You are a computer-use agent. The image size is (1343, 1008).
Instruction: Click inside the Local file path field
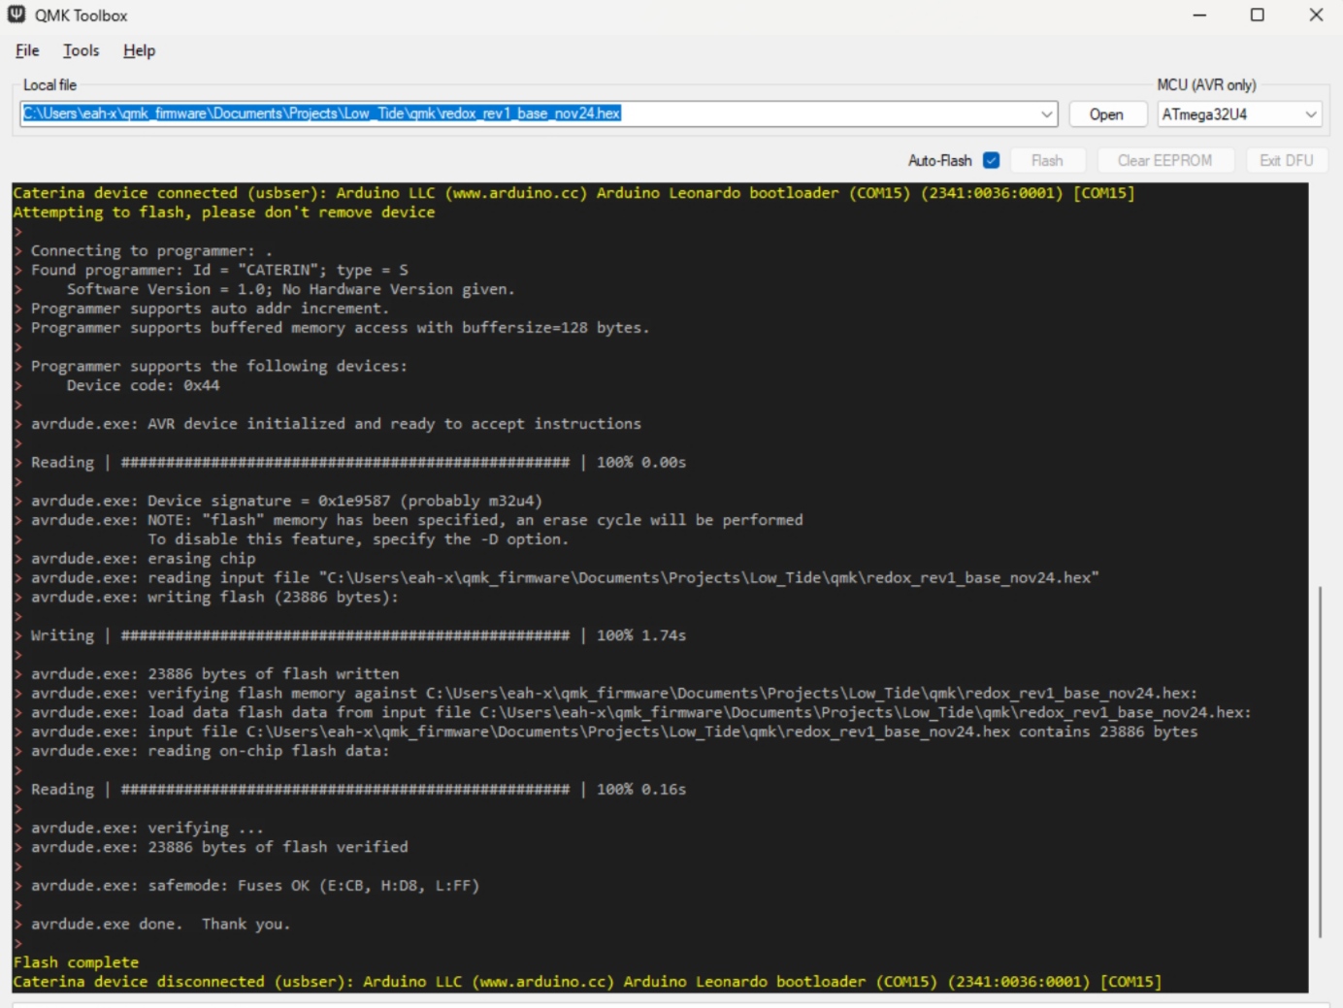[x=825, y=114]
